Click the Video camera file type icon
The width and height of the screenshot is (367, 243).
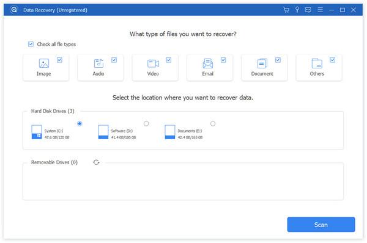tap(153, 63)
